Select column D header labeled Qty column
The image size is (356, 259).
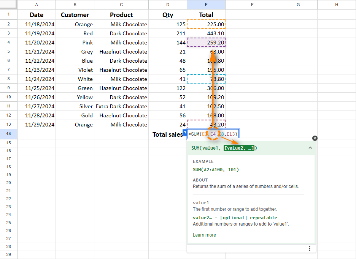tap(168, 5)
